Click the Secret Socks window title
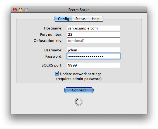Screen dimensions: 158x129 tap(79, 10)
